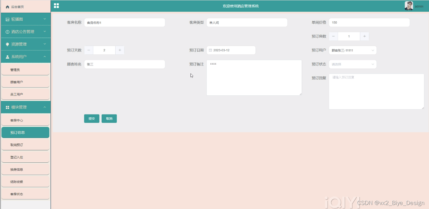429x209 pixels.
Task: Increase 预订房数 with the plus button
Action: coord(365,36)
